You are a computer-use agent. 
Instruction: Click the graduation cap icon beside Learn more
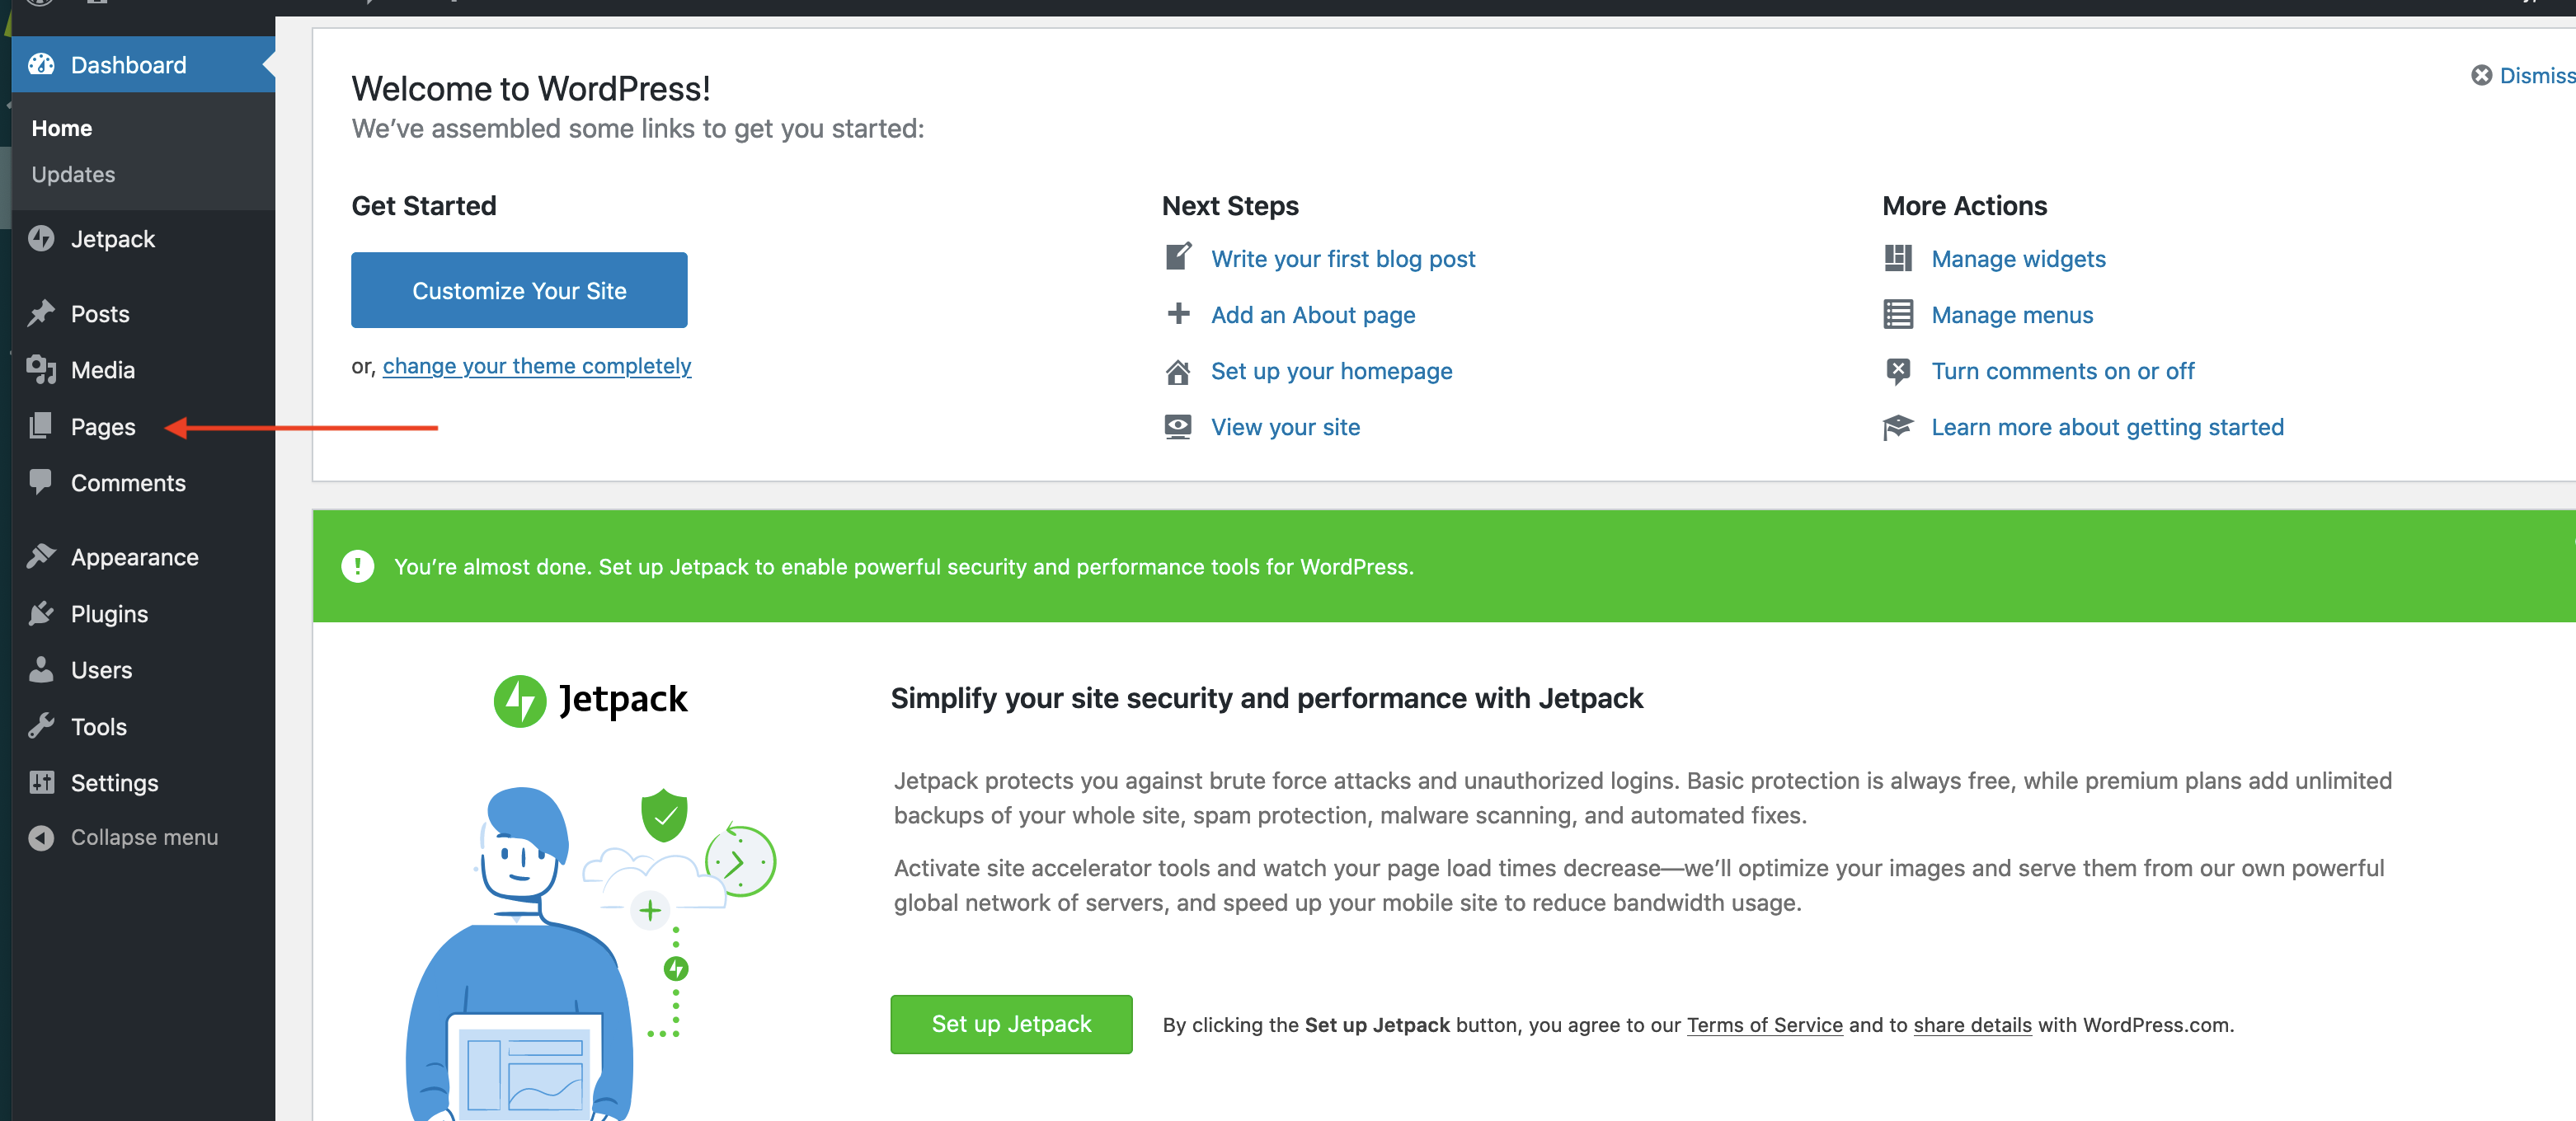coord(1898,427)
